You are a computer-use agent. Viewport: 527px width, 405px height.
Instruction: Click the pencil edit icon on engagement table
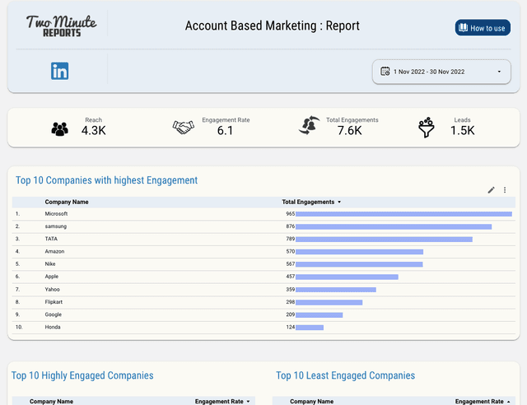(491, 190)
